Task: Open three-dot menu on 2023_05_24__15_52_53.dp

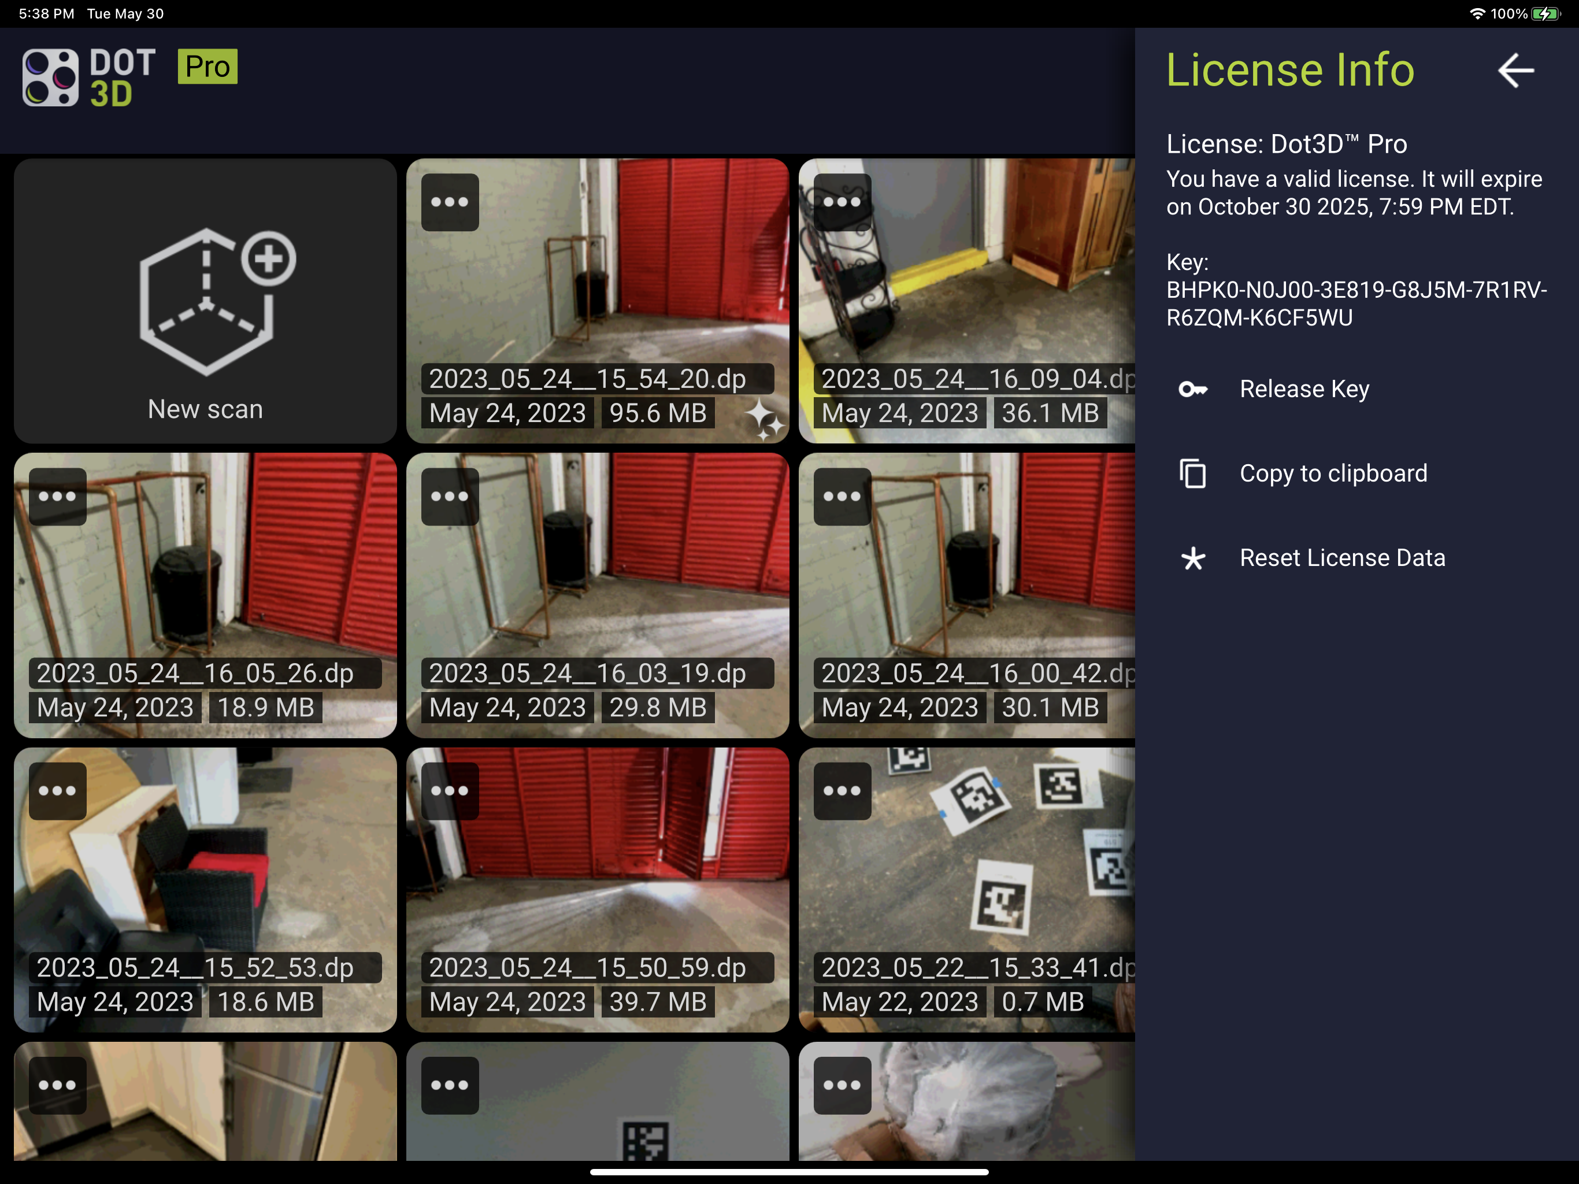Action: pos(57,790)
